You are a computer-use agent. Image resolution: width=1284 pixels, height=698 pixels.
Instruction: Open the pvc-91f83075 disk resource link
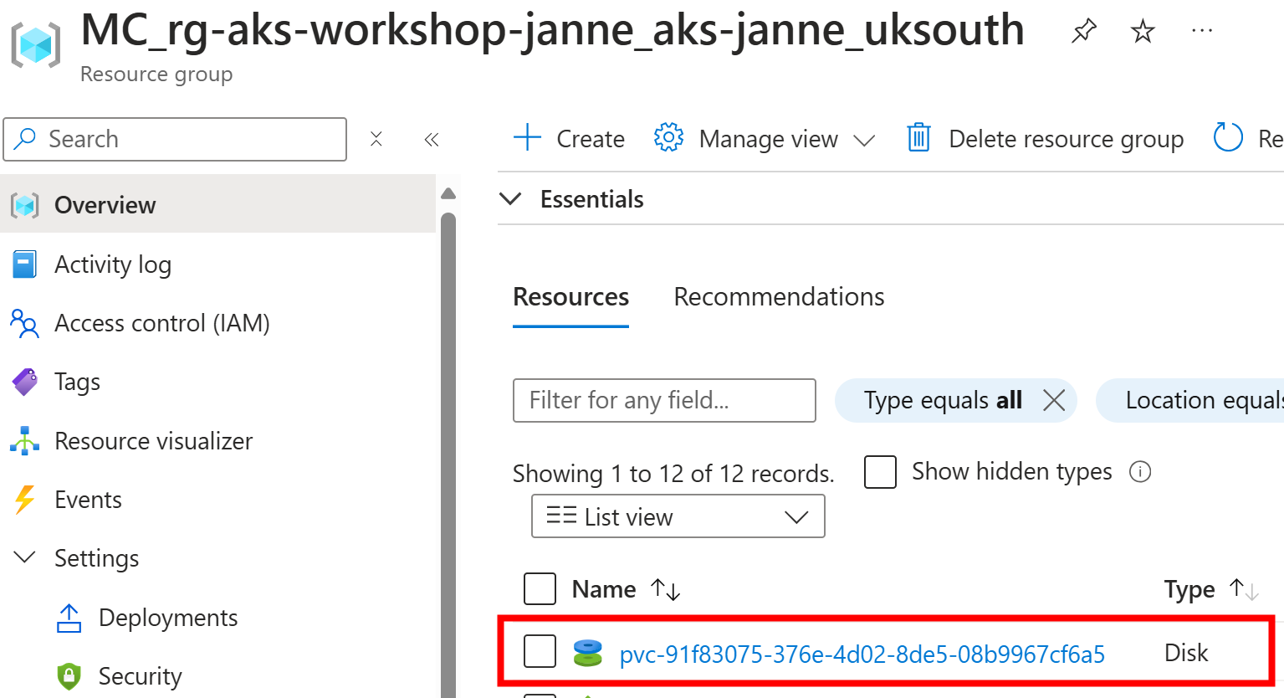point(862,654)
